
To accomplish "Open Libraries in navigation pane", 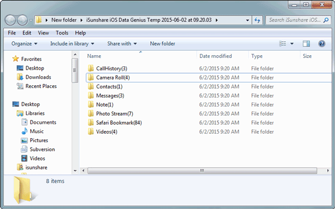I will 35,113.
